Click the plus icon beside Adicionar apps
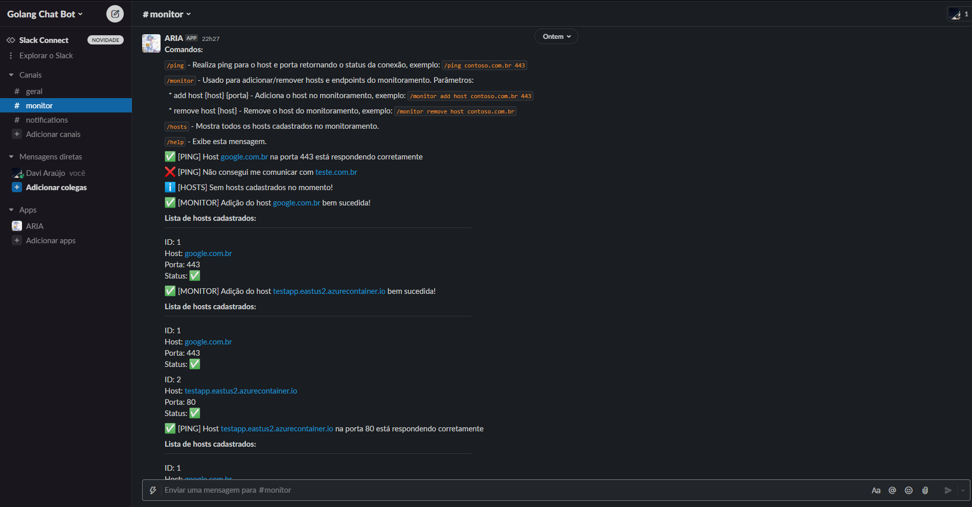Image resolution: width=972 pixels, height=507 pixels. point(16,240)
